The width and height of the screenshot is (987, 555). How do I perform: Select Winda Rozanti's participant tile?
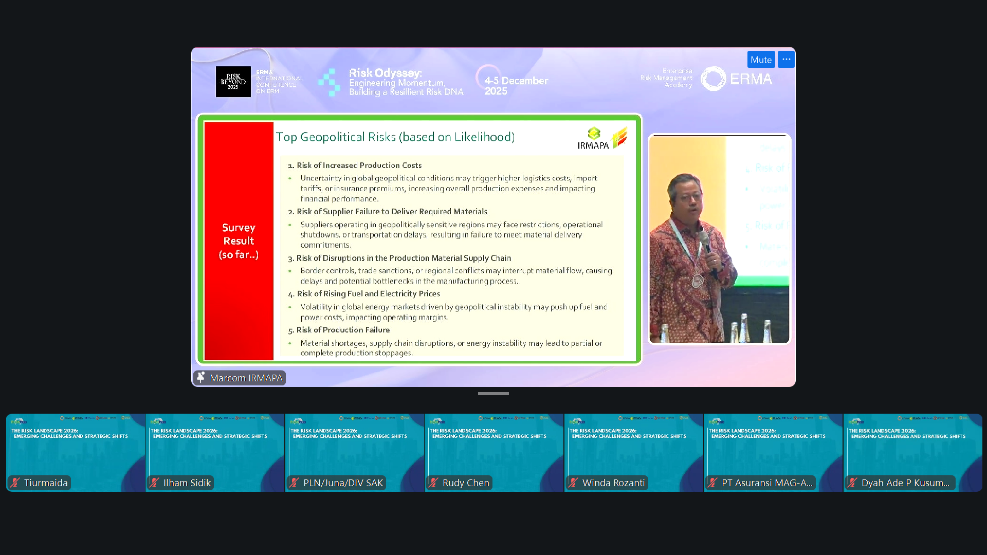coord(633,452)
